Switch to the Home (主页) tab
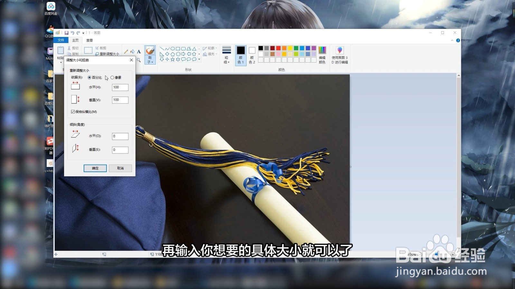The height and width of the screenshot is (289, 515). pos(75,40)
